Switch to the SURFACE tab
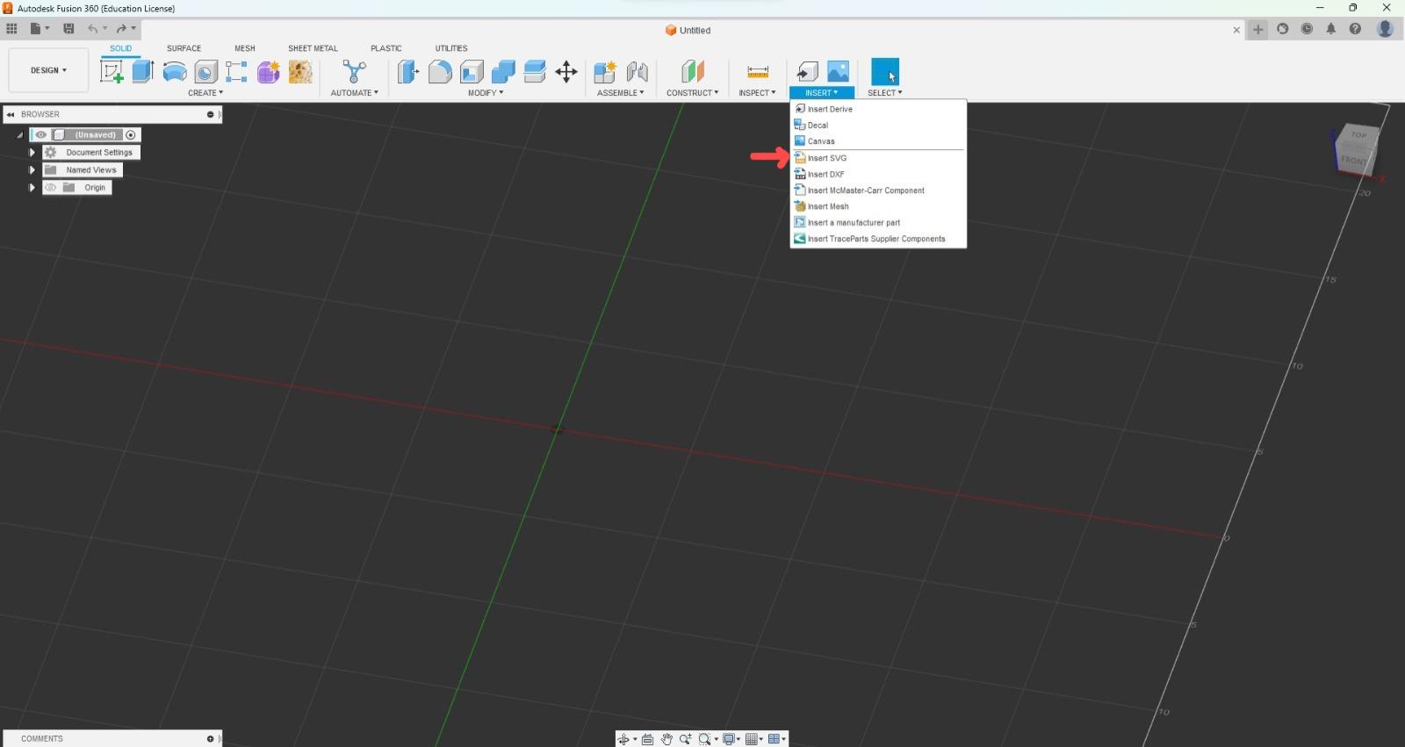The height and width of the screenshot is (747, 1405). [x=184, y=48]
